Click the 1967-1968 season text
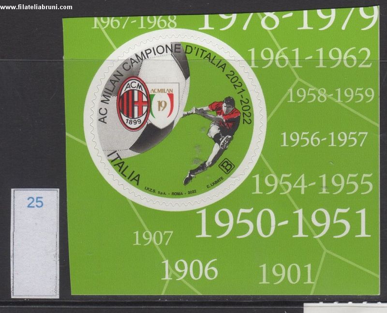This screenshot has height=313, width=387. (x=134, y=22)
